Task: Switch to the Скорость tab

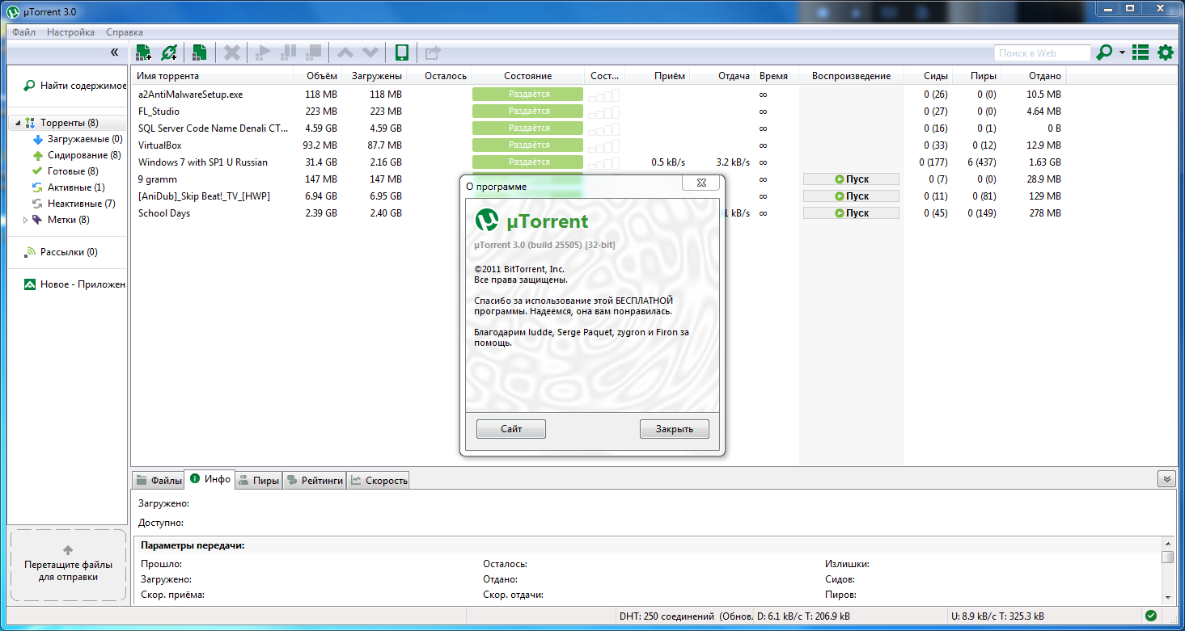Action: point(379,481)
